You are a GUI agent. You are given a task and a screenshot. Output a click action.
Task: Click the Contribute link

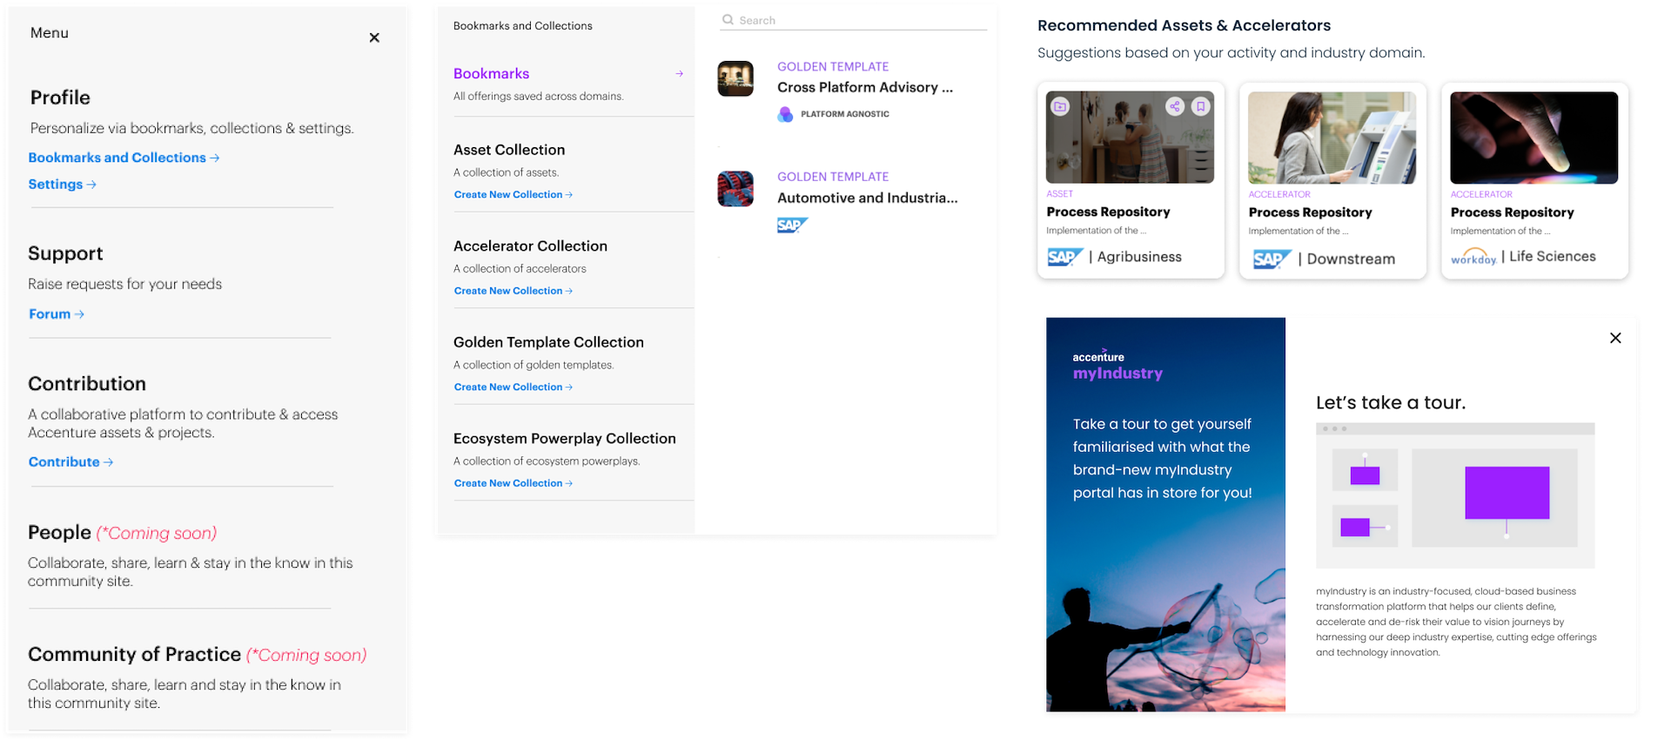[70, 462]
